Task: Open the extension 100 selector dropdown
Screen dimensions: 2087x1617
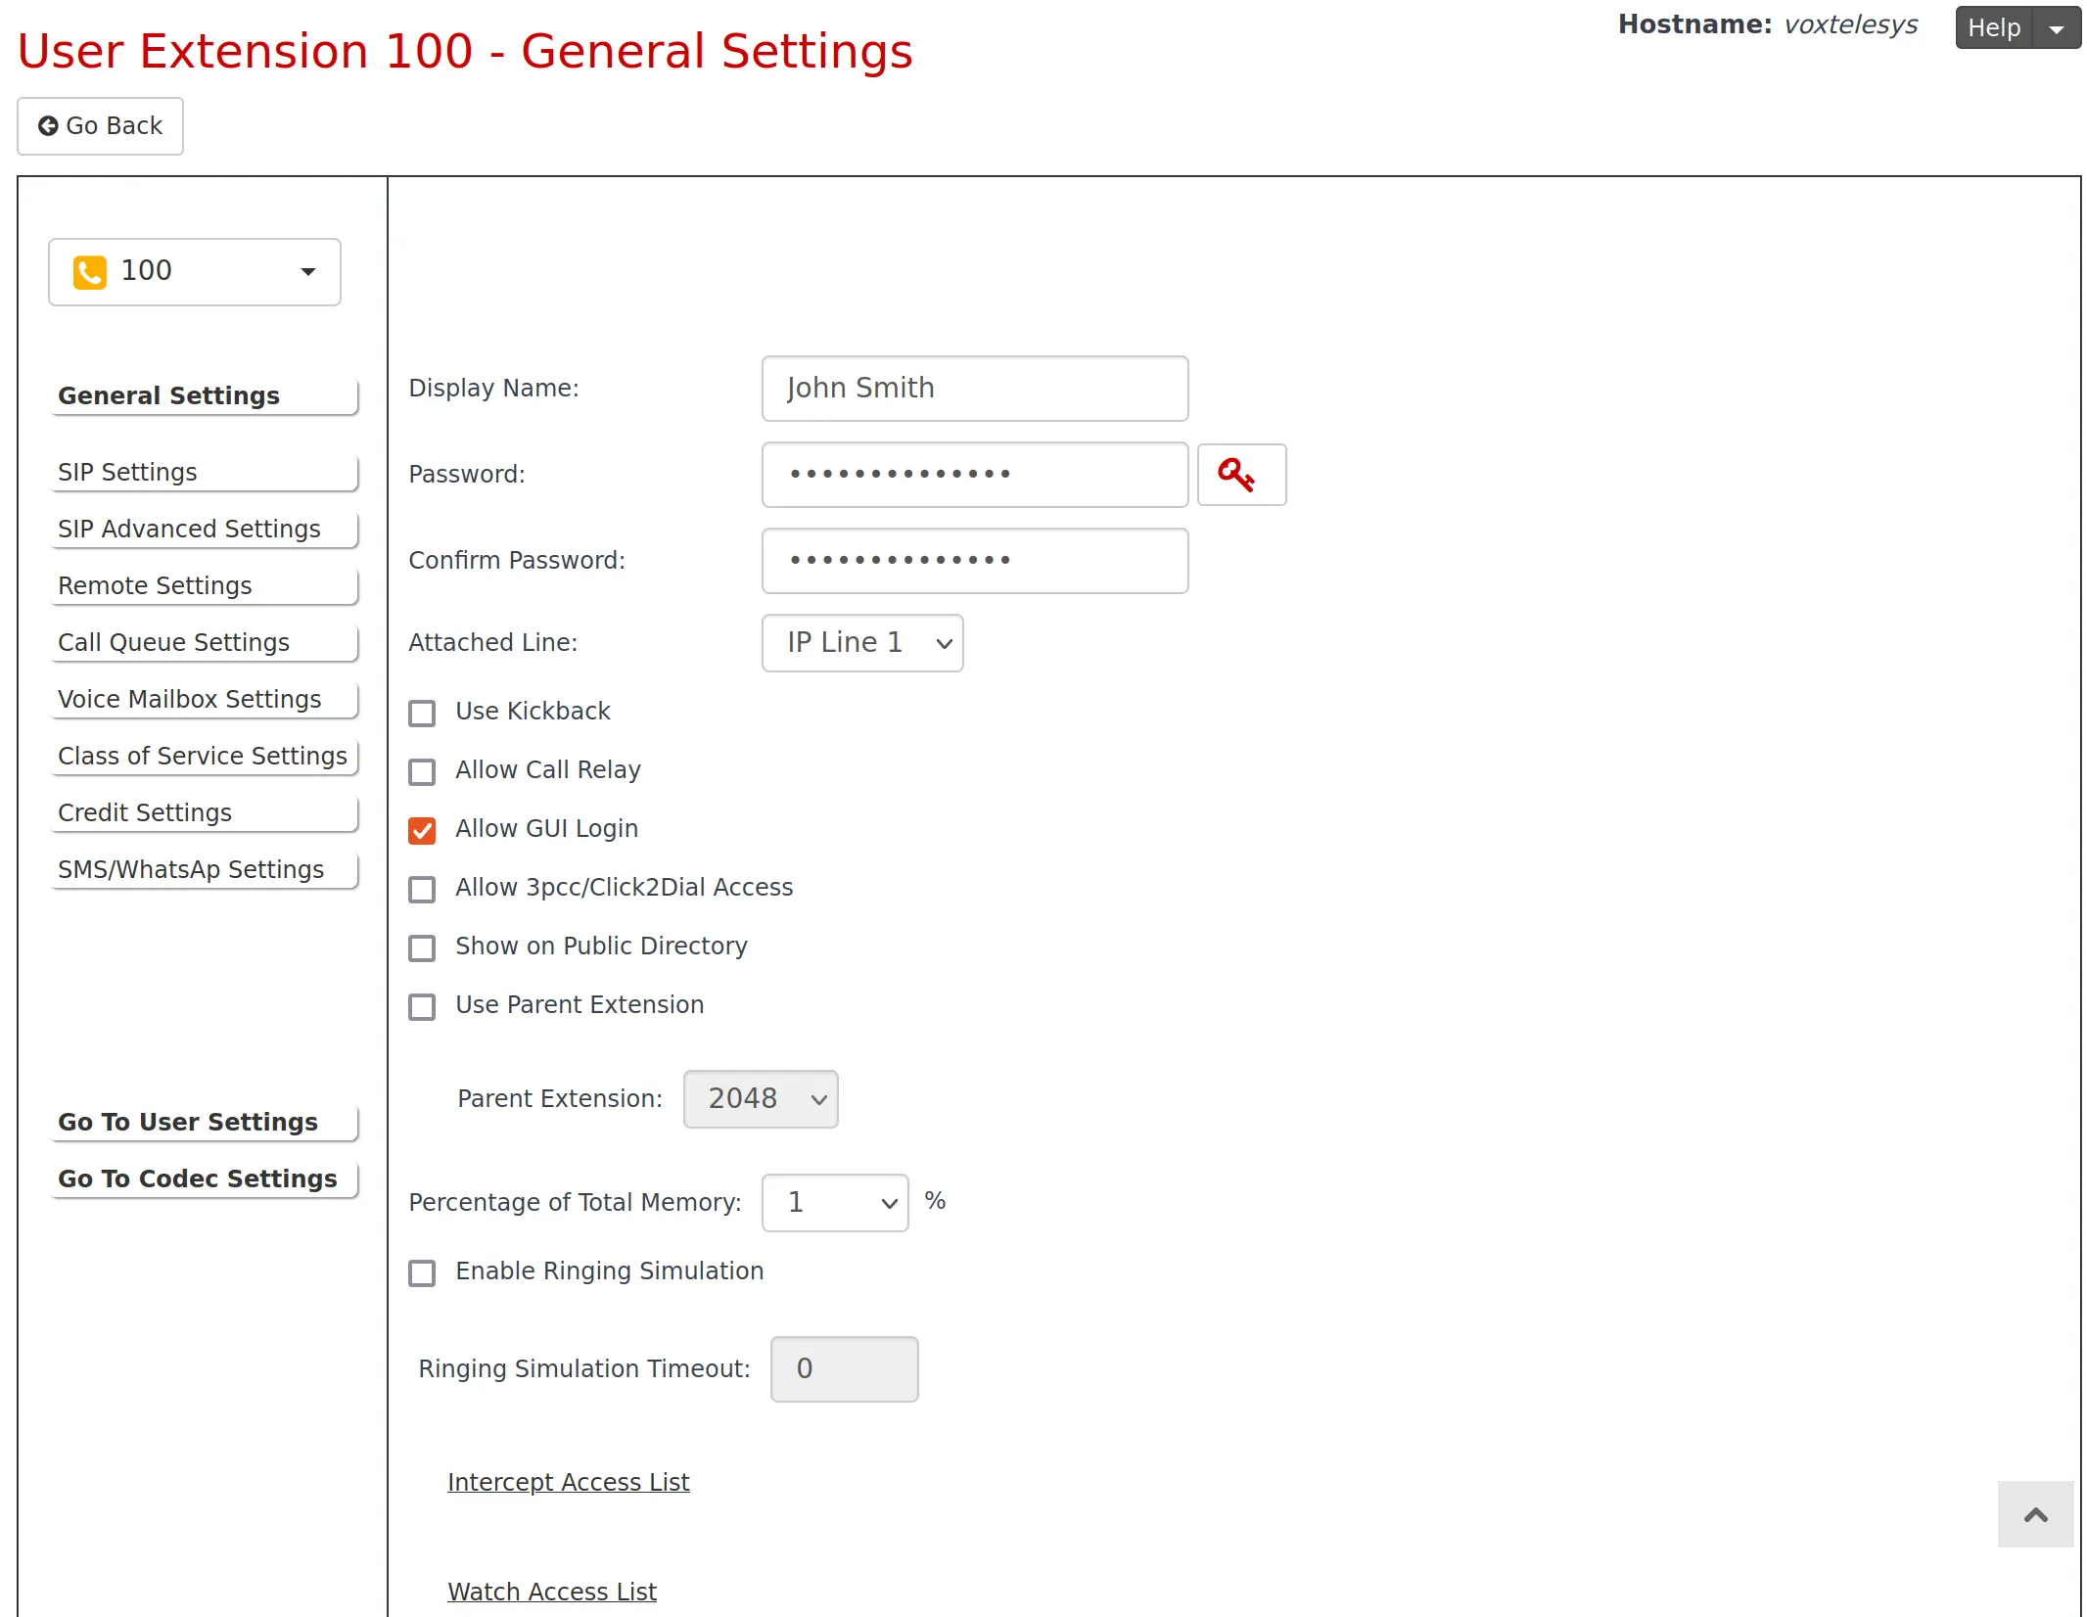Action: click(306, 271)
